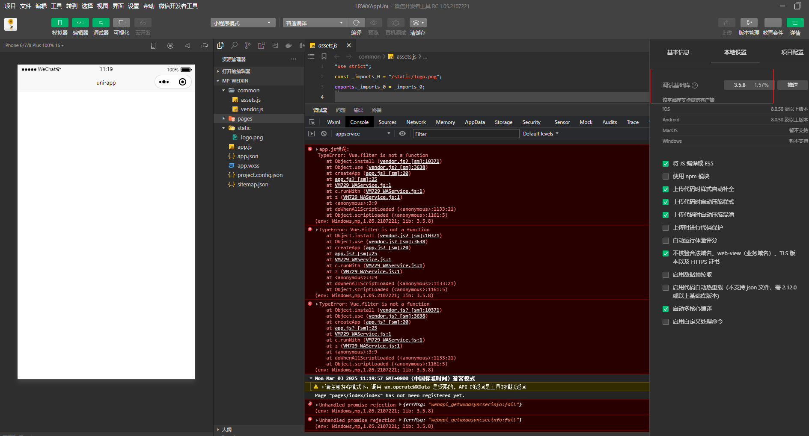Screen dimensions: 809x436
Task: Switch to the 基本信息 tab
Action: coord(678,52)
